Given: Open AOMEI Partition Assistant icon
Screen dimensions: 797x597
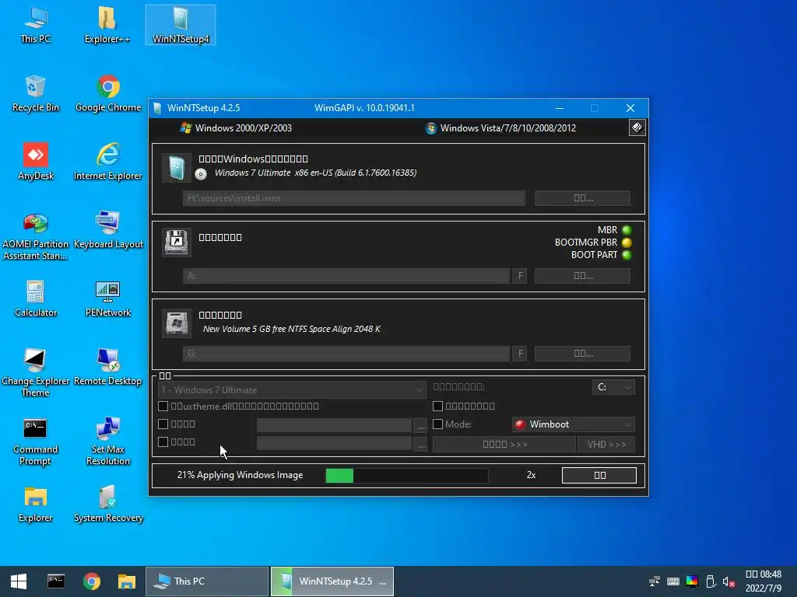Looking at the screenshot, I should tap(36, 236).
